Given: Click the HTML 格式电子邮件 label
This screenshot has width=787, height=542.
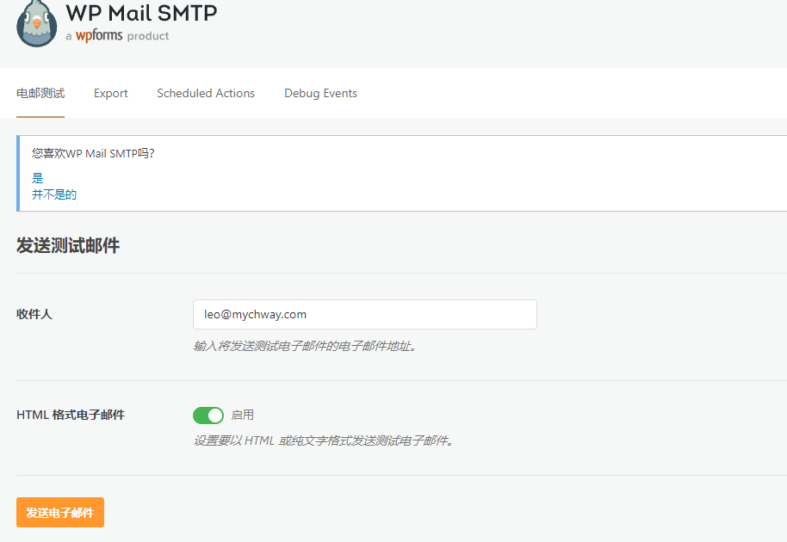Looking at the screenshot, I should (x=71, y=416).
